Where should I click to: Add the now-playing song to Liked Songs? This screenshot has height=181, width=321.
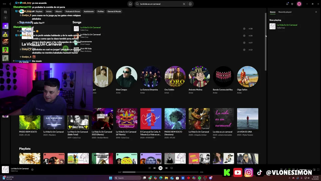[x=32, y=170]
